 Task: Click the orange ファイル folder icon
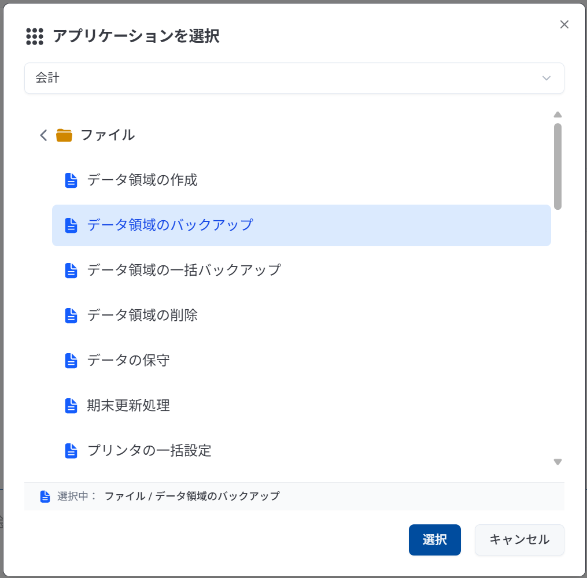[x=64, y=135]
